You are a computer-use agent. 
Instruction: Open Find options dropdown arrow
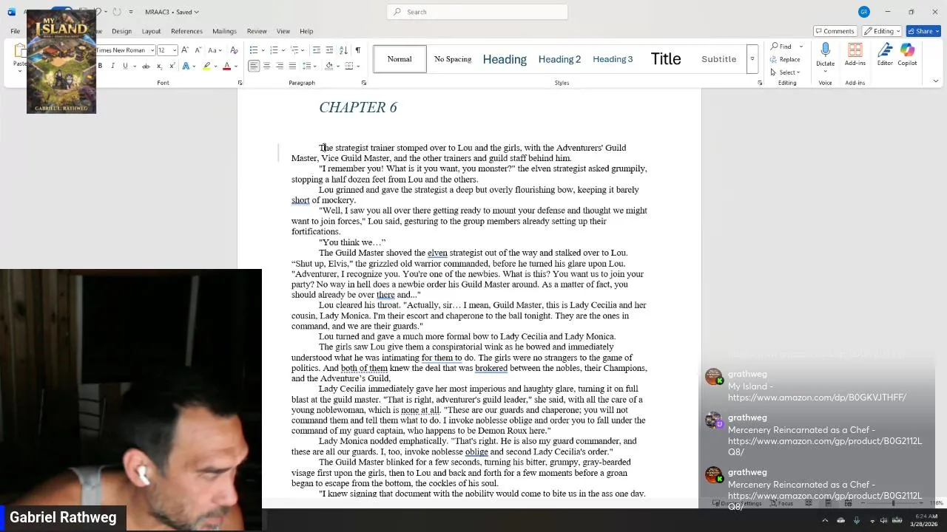(801, 47)
